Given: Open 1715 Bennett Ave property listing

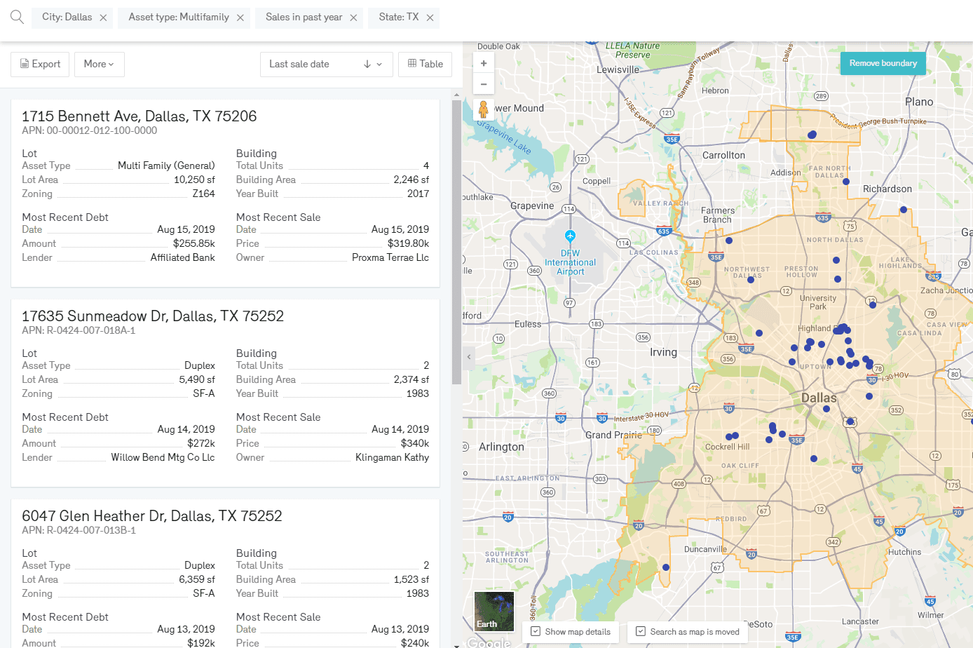Looking at the screenshot, I should pyautogui.click(x=139, y=116).
